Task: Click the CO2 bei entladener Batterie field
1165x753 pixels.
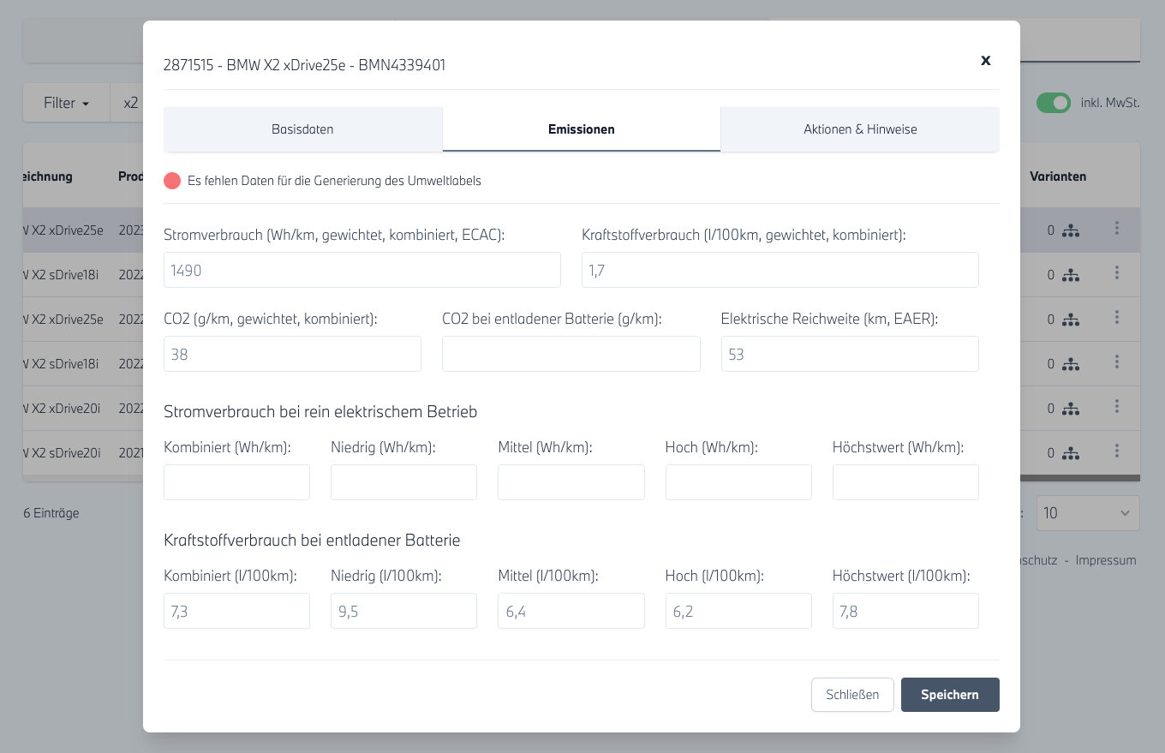Action: [x=571, y=354]
